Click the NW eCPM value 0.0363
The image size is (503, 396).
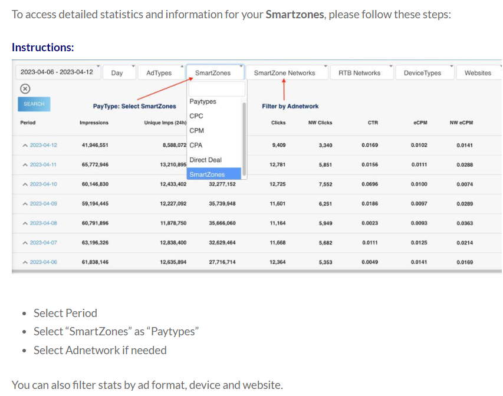(x=465, y=223)
